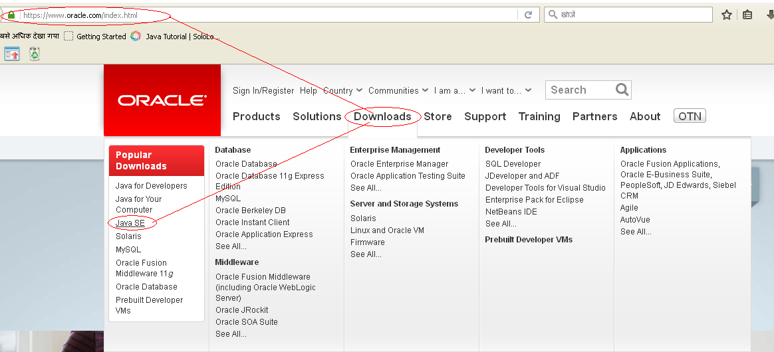Click the browser URL address bar
Viewport: 774px width, 352px height.
(x=269, y=15)
